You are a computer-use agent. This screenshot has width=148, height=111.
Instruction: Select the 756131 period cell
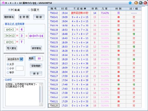pos(54,59)
